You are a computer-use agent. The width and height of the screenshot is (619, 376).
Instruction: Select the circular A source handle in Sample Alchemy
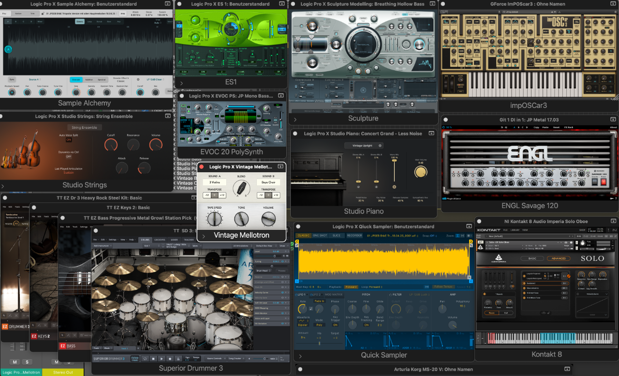pyautogui.click(x=8, y=49)
